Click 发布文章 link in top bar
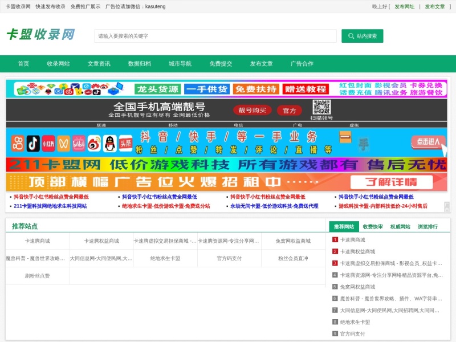Screen dimensions: 456x342 pyautogui.click(x=435, y=6)
